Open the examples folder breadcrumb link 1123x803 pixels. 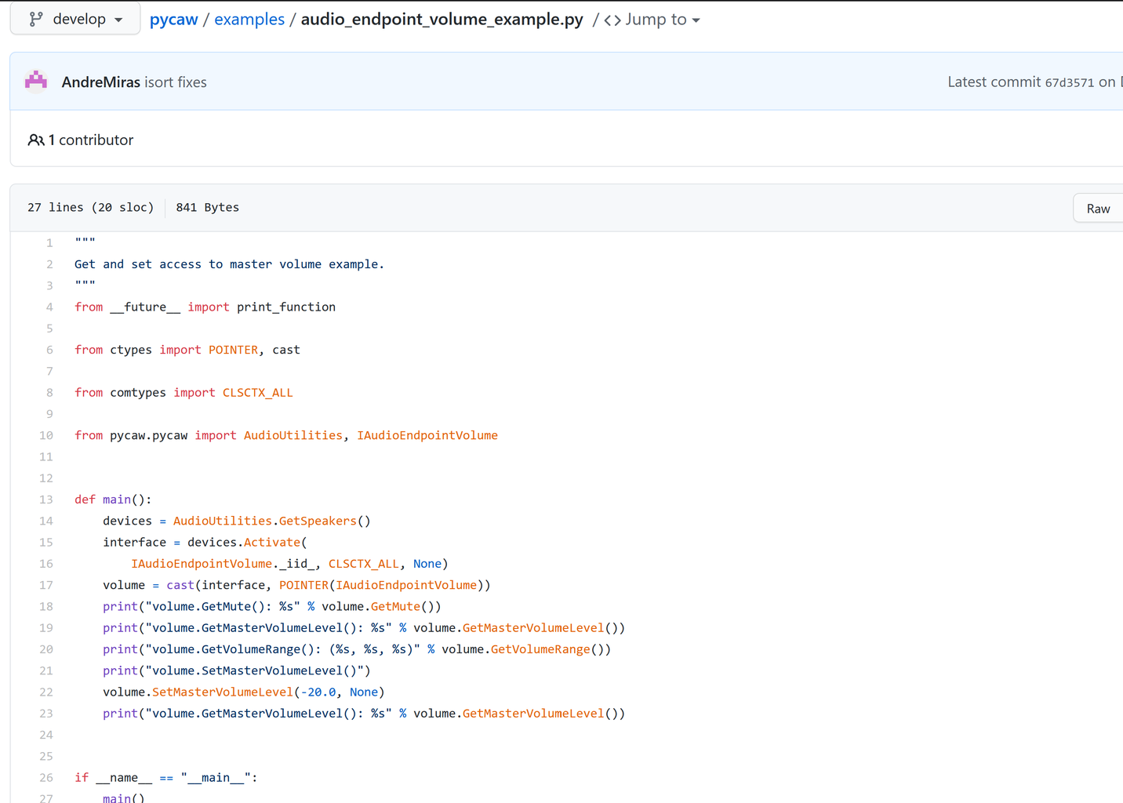[x=249, y=20]
